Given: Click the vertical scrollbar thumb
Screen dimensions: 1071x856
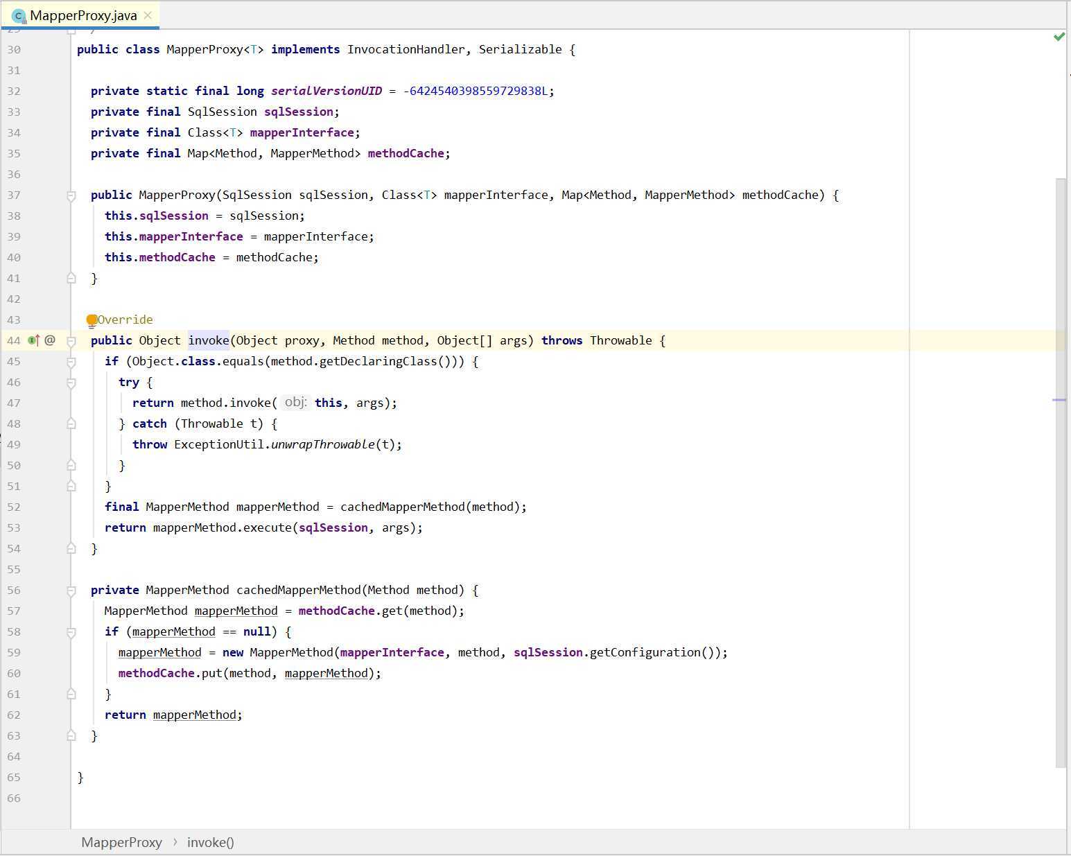Looking at the screenshot, I should pos(1061,473).
